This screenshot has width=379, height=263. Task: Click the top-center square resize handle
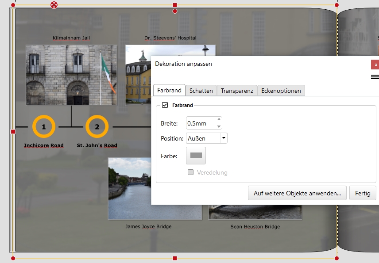point(175,5)
